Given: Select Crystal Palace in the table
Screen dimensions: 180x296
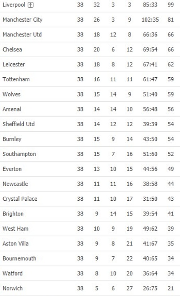Looking at the screenshot, I should (x=20, y=199).
